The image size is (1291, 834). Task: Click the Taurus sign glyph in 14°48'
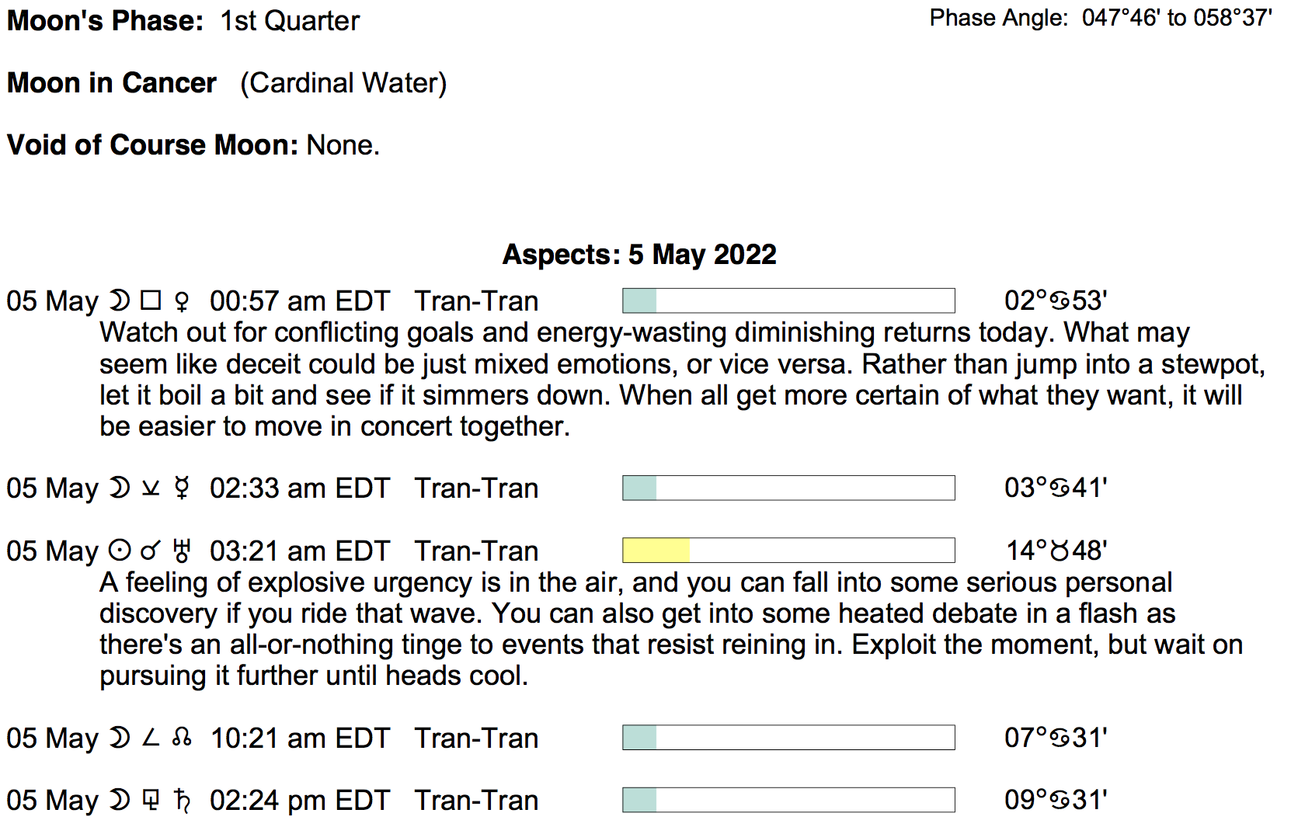1060,551
